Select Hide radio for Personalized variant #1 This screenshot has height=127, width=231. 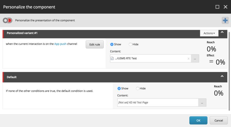click(x=130, y=44)
